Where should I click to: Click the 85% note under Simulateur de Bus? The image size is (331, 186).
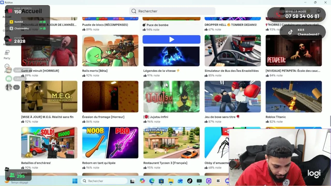pyautogui.click(x=213, y=75)
